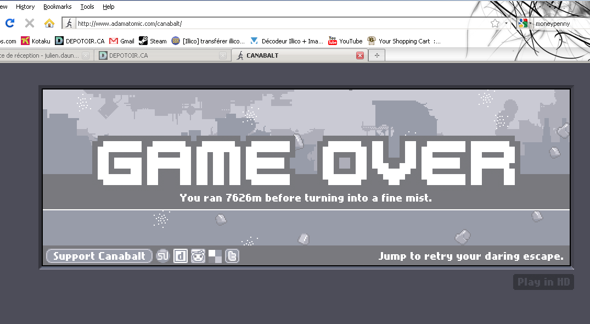Click the 'You ran 7626m' result text
The image size is (590, 324).
[306, 198]
